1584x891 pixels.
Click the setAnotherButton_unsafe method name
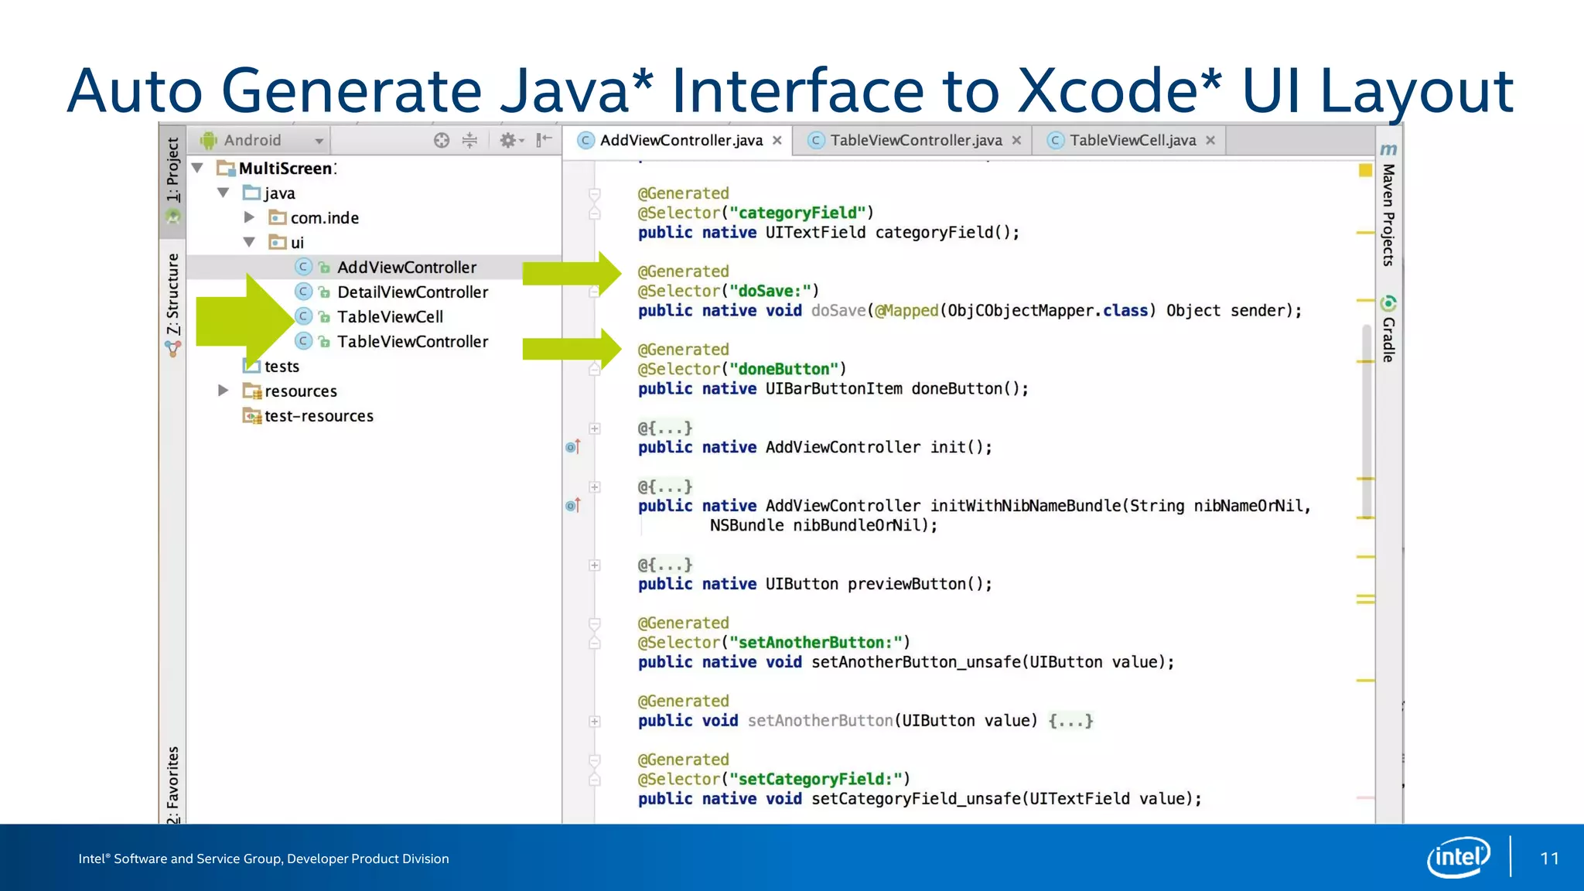click(x=917, y=662)
